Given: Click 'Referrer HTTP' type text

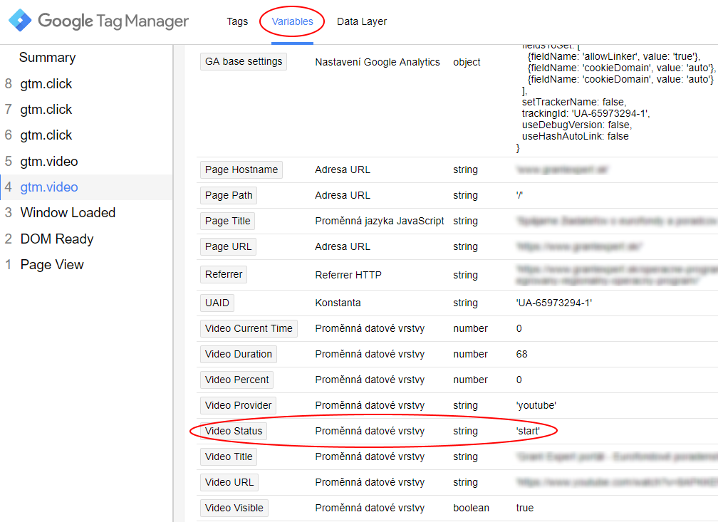Looking at the screenshot, I should [x=348, y=275].
